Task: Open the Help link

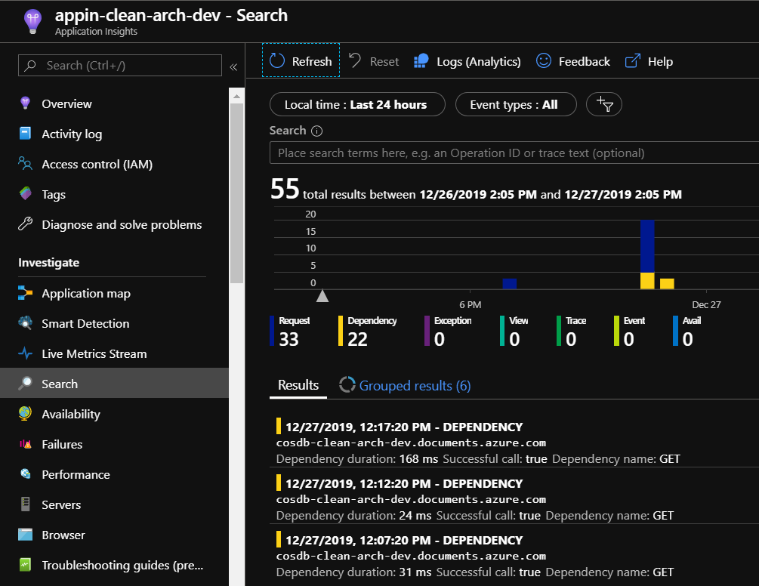Action: pyautogui.click(x=649, y=61)
